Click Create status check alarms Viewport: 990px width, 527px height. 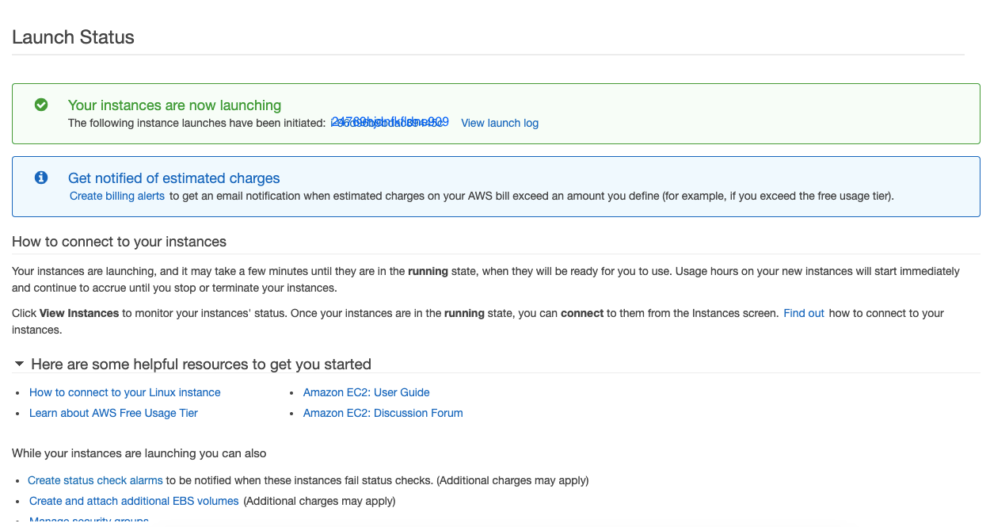(95, 480)
